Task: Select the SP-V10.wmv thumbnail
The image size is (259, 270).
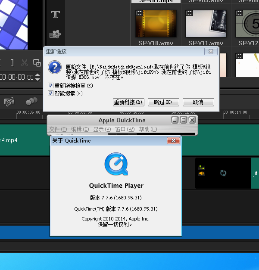Action: point(156,24)
